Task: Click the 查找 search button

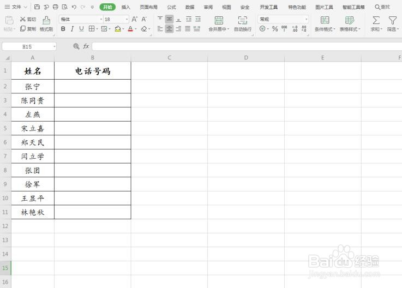Action: (382, 7)
